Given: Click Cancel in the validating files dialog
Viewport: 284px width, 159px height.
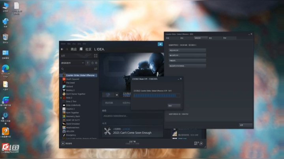Looking at the screenshot, I should click(174, 106).
